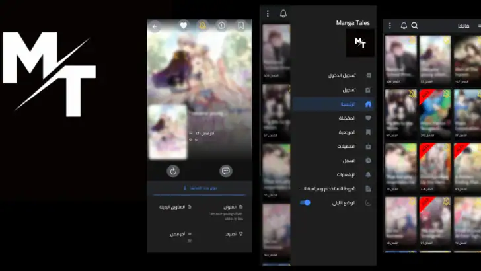Select the blue underlined tab on details screen
The image size is (481, 271).
200,188
